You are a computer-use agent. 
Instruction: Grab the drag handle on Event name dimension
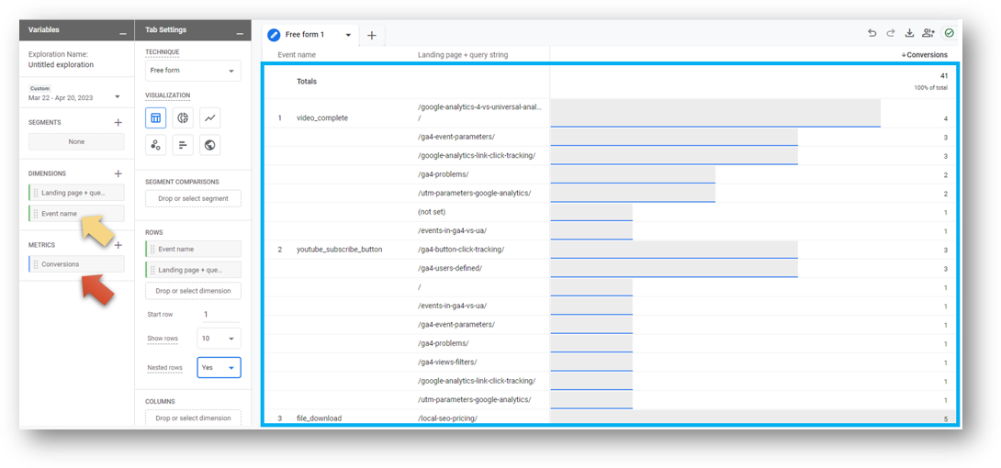[37, 214]
